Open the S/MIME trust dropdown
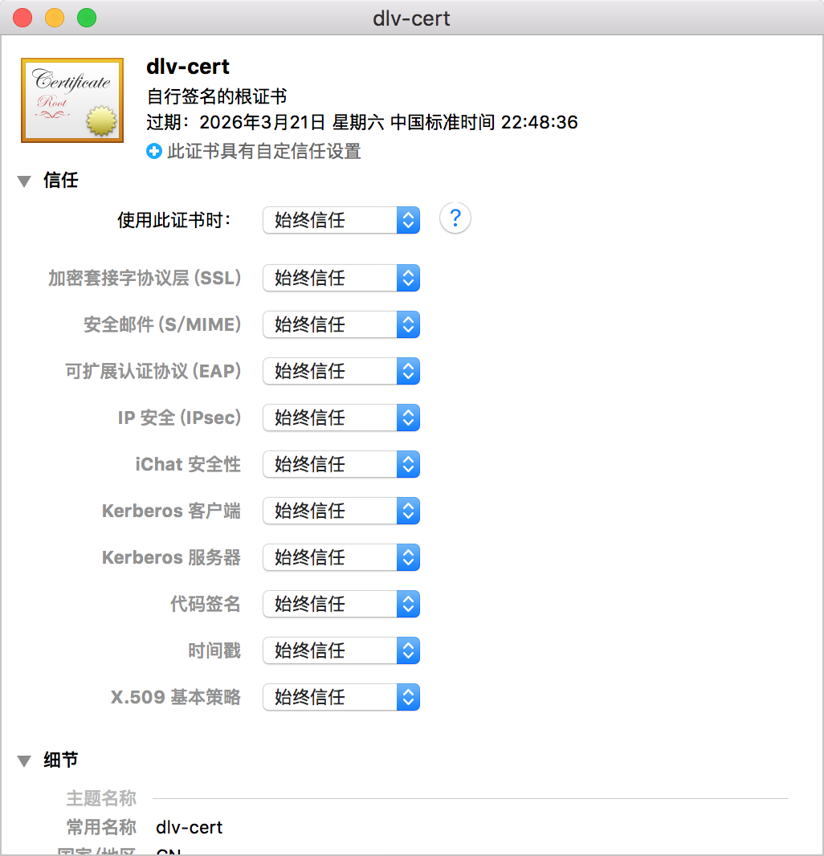824x856 pixels. click(341, 324)
